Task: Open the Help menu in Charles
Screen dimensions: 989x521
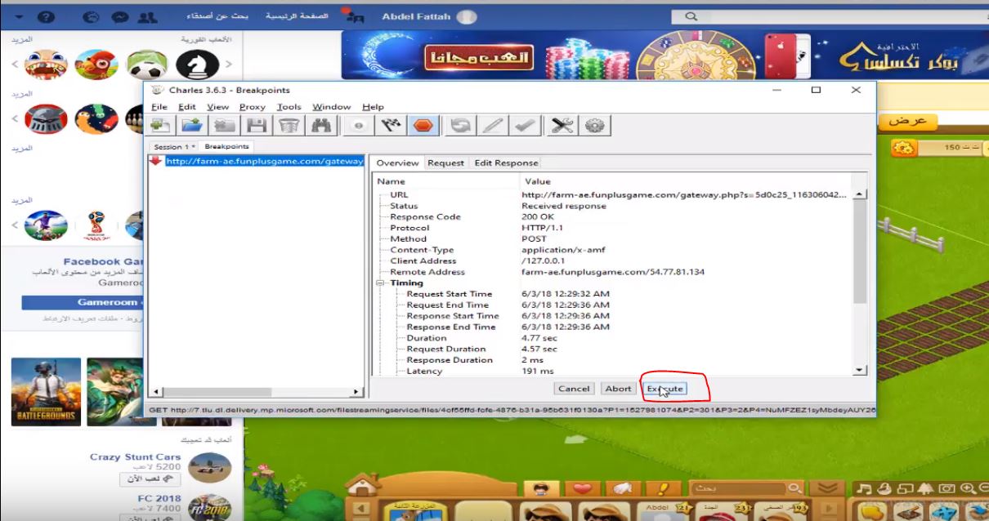Action: tap(373, 107)
